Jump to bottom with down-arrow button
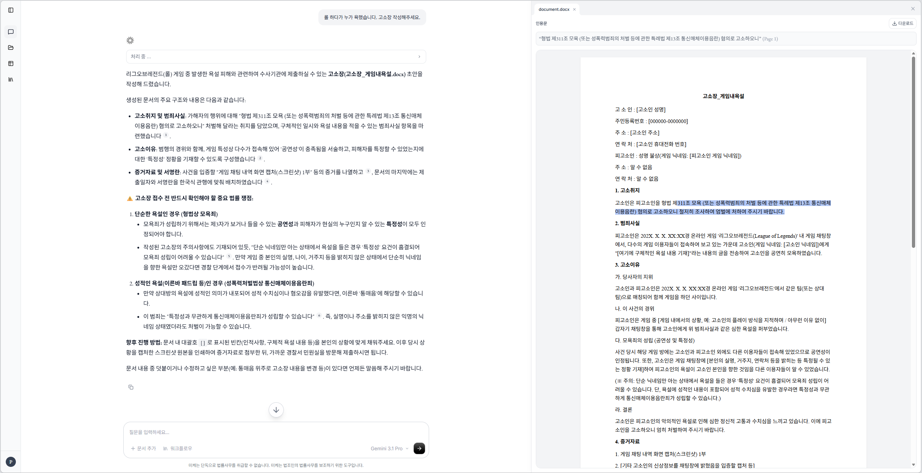Viewport: 922px width, 473px height. pyautogui.click(x=276, y=410)
